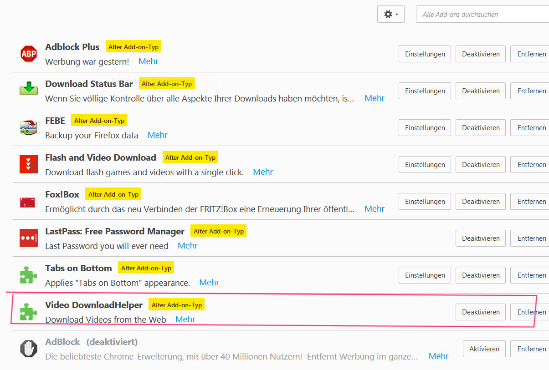This screenshot has width=549, height=370.
Task: Deactivate the Video DownloadHelper add-on
Action: (x=481, y=312)
